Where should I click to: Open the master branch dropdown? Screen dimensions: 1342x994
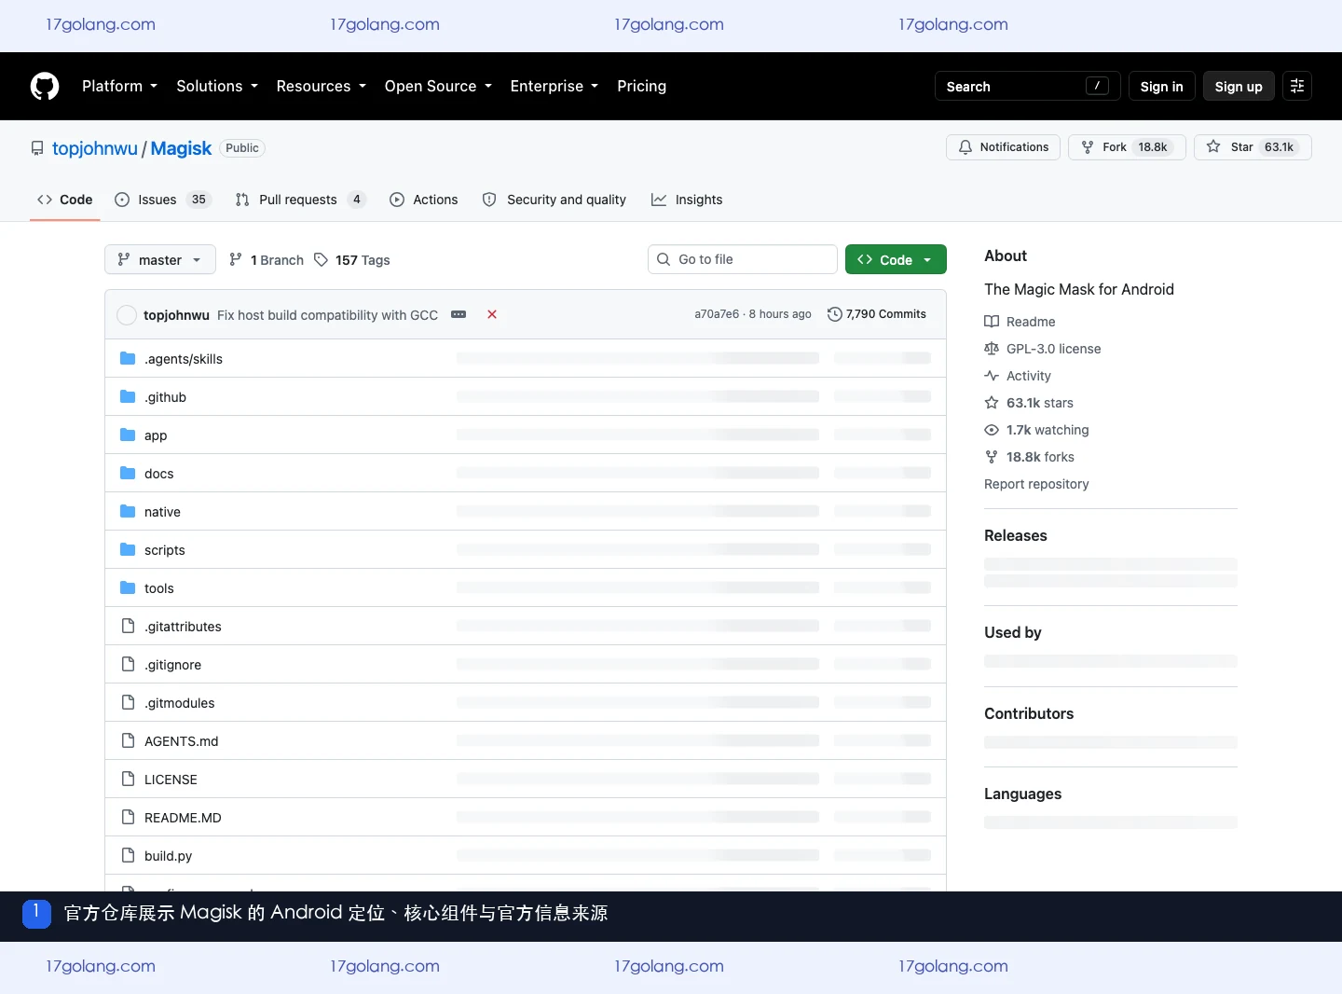click(160, 259)
